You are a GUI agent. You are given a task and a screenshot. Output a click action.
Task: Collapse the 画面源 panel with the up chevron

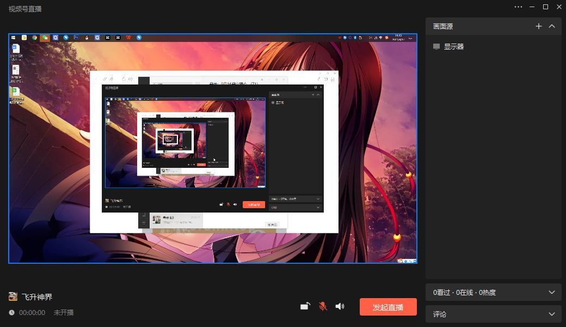(x=552, y=26)
